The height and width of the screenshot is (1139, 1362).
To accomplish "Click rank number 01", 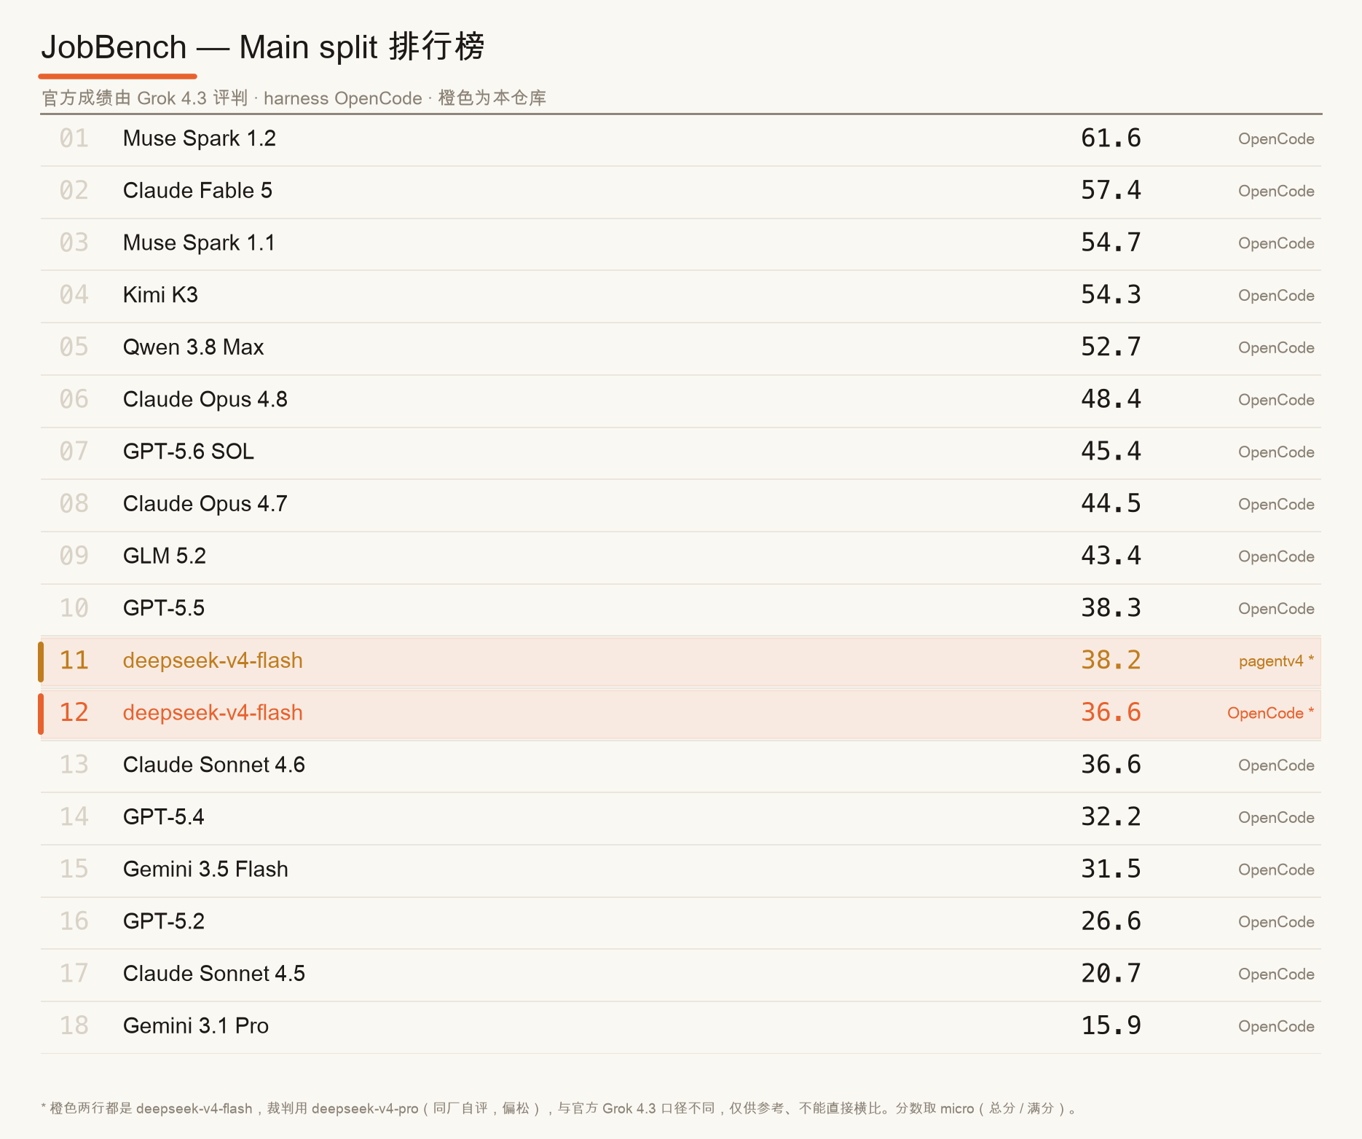I will (x=74, y=138).
